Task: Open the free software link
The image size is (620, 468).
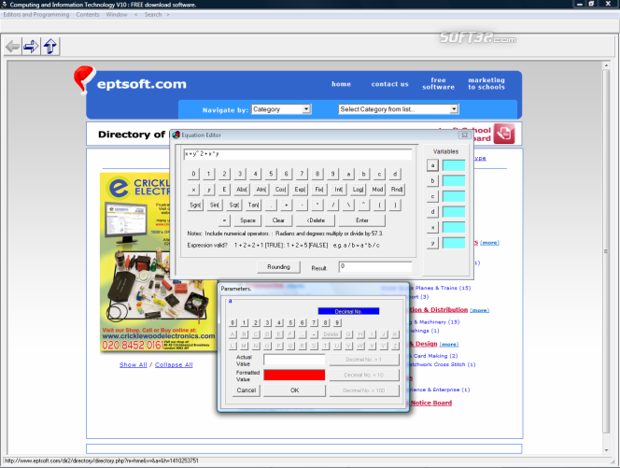Action: (x=438, y=83)
